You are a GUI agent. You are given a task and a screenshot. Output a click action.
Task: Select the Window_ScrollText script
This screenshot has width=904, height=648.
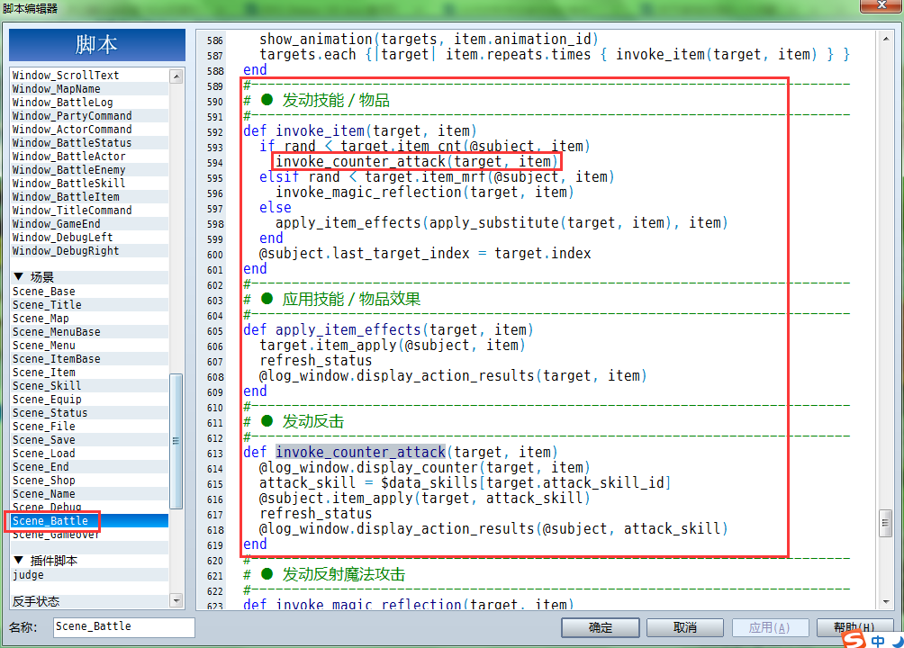pos(89,76)
